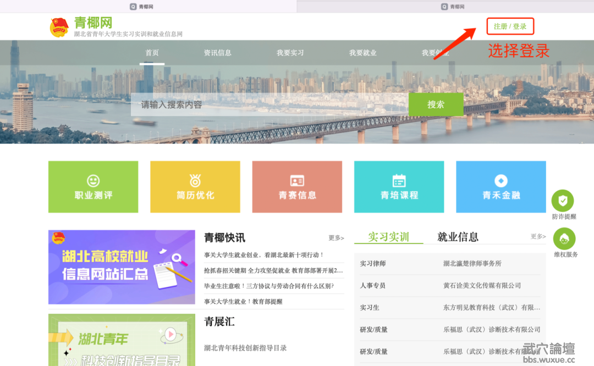Open news 抢抓春招关键期 全力攻坚促就业
The width and height of the screenshot is (594, 366).
click(x=273, y=270)
